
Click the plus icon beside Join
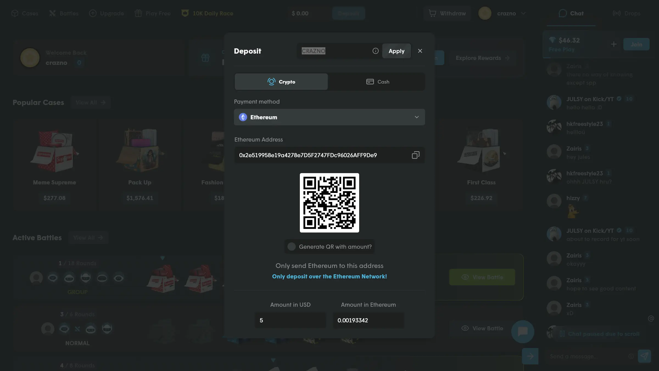[x=614, y=44]
